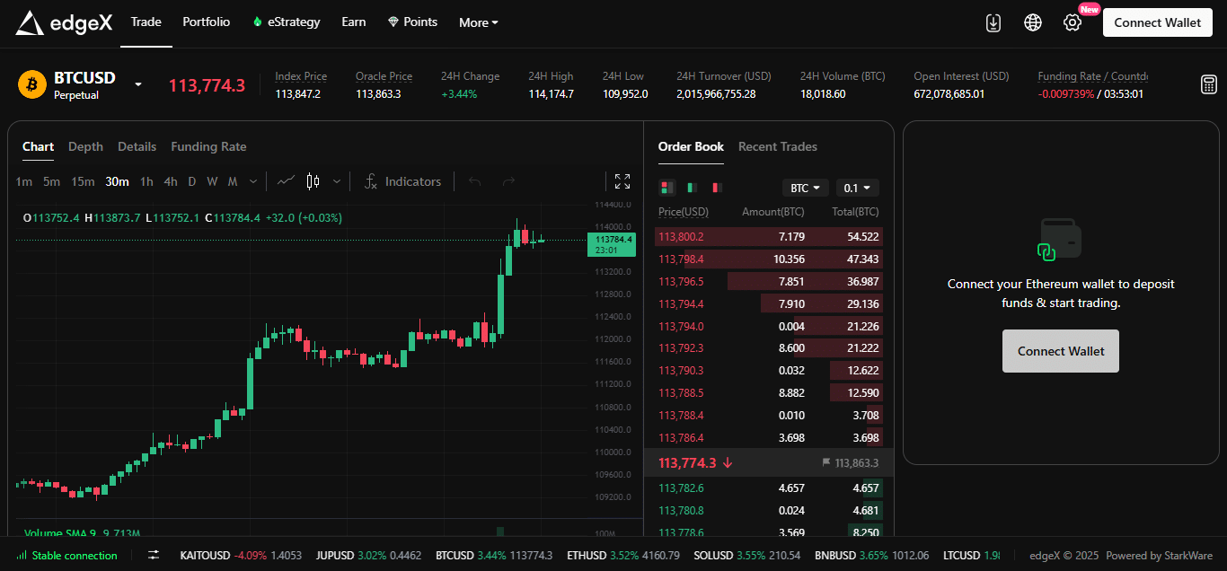Show asks-only order book view

(x=717, y=188)
